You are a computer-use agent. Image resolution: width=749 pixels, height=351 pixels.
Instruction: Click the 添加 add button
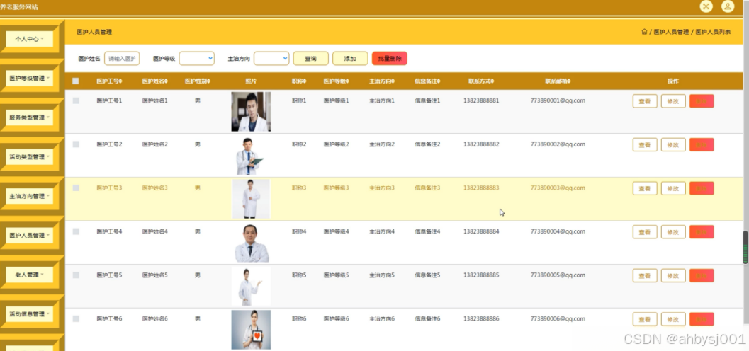(350, 58)
